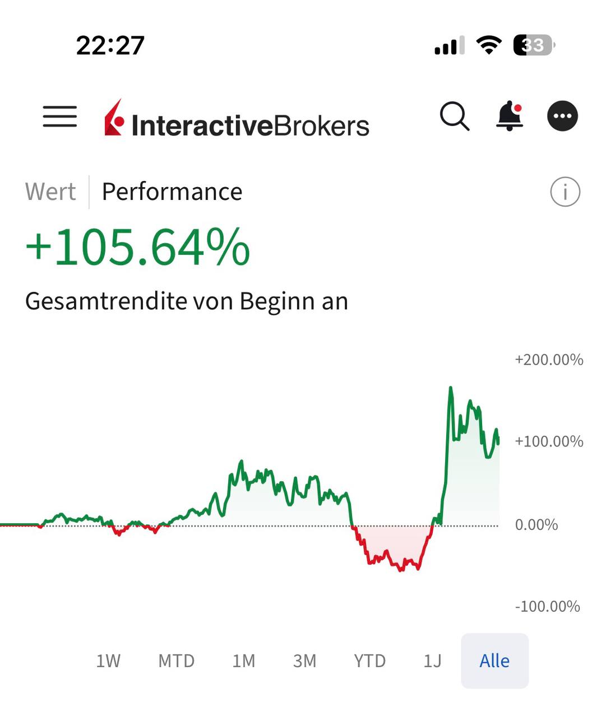The width and height of the screenshot is (606, 717).
Task: Switch to the Wert view
Action: [x=50, y=192]
